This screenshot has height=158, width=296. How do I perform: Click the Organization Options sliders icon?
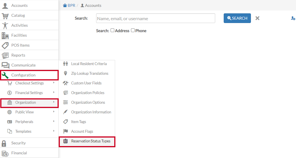[x=65, y=102]
